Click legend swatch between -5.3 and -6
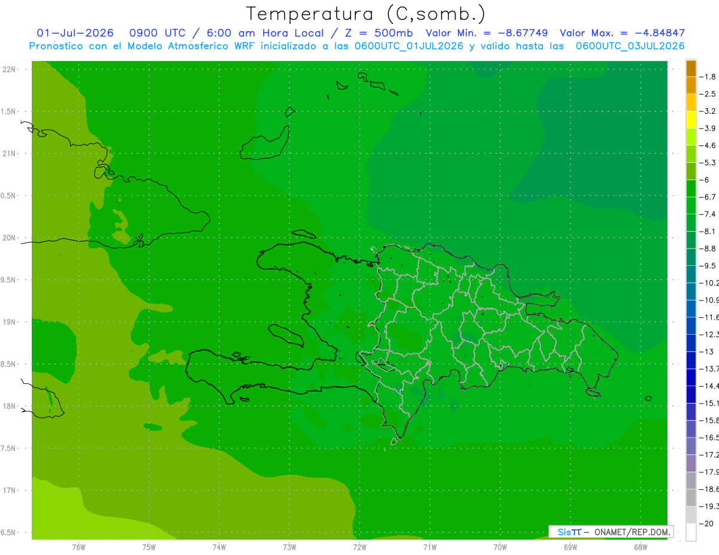The height and width of the screenshot is (555, 719). pos(691,171)
